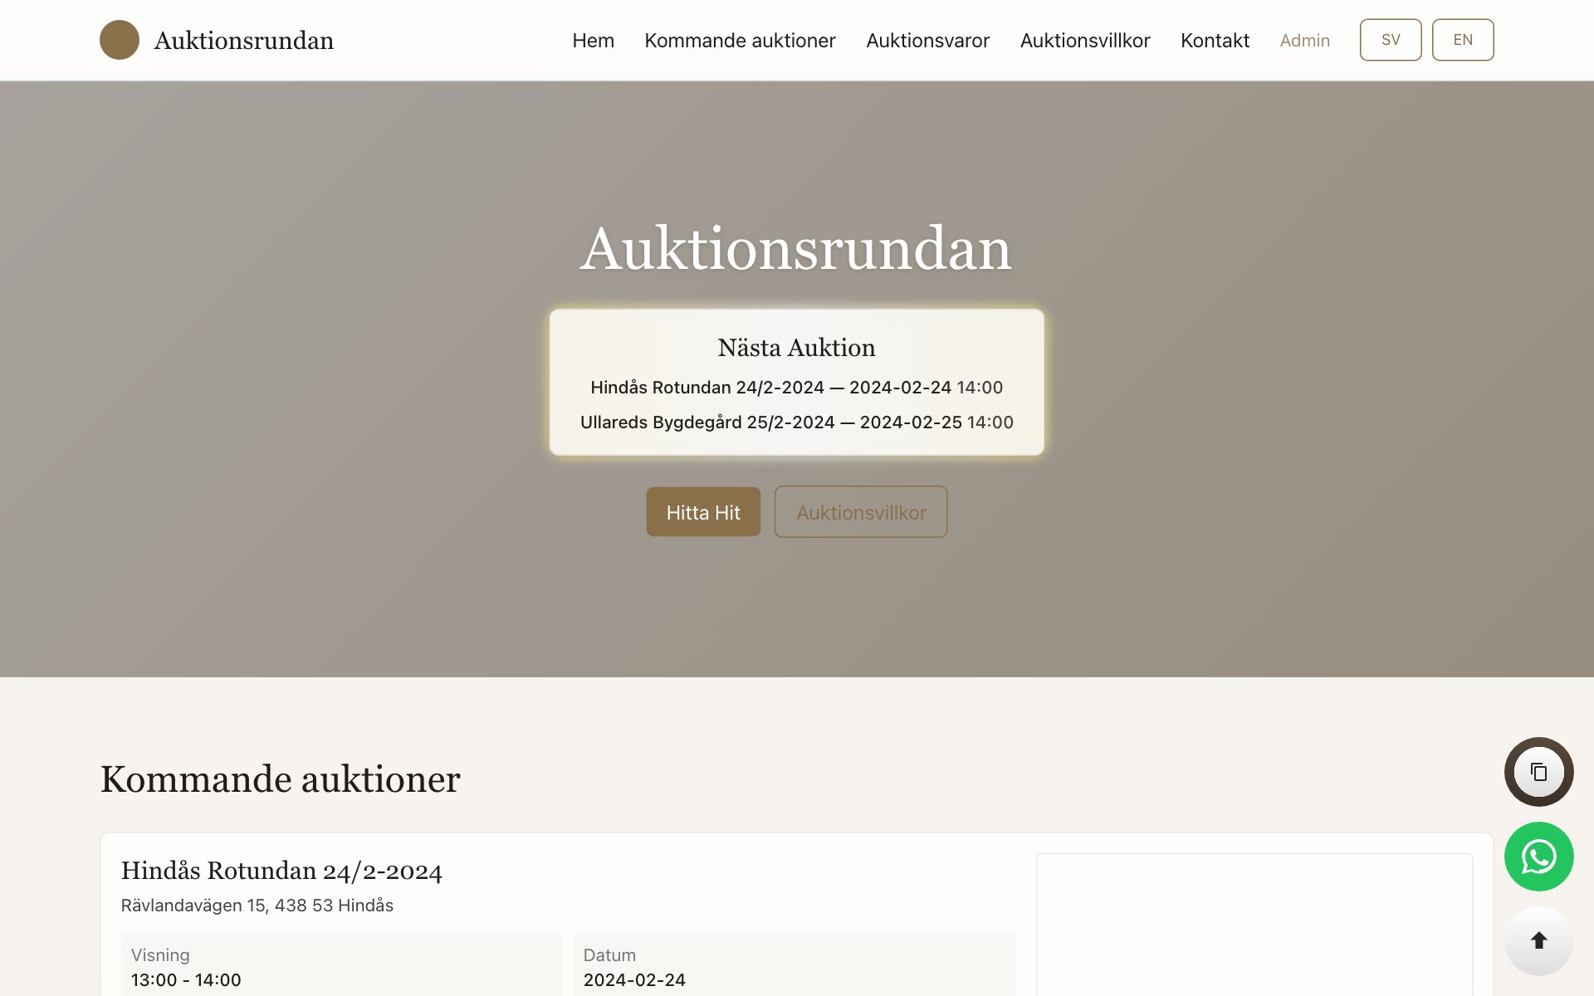1594x996 pixels.
Task: Click the scroll-to-top arrow button
Action: click(1538, 940)
